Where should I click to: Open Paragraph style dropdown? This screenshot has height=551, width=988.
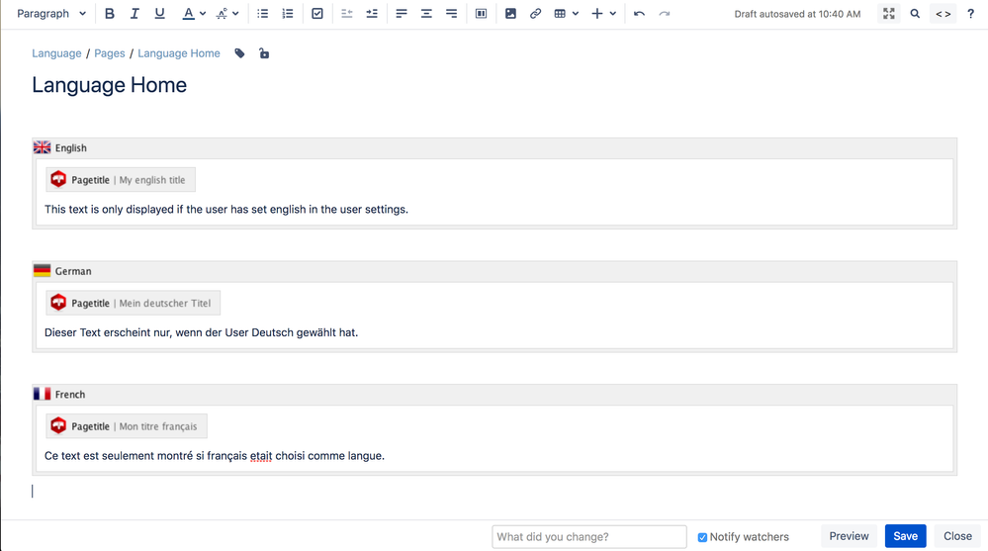(x=50, y=13)
